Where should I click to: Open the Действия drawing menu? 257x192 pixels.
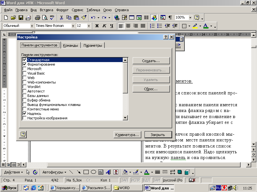click(13, 172)
